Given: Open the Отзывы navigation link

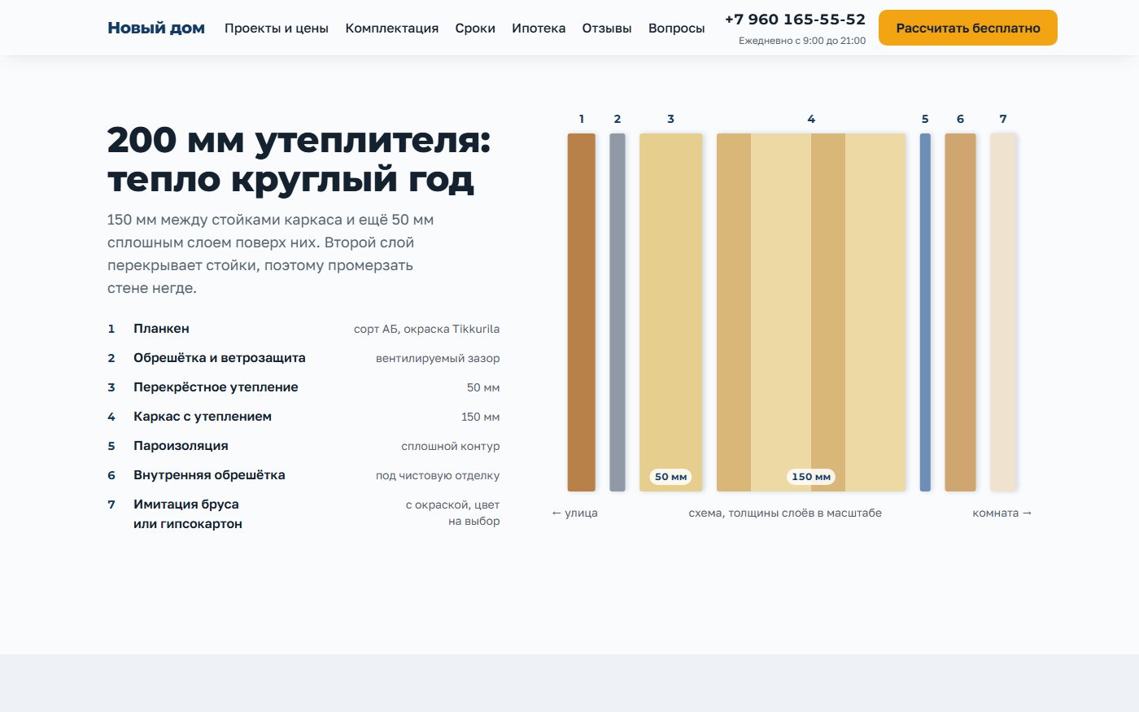Looking at the screenshot, I should pyautogui.click(x=607, y=28).
